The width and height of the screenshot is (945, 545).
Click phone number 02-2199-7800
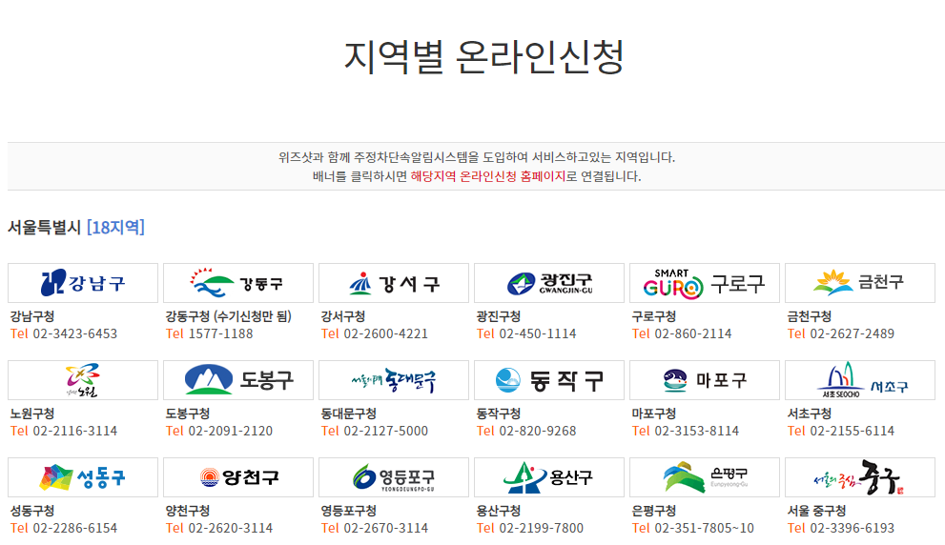(x=542, y=528)
